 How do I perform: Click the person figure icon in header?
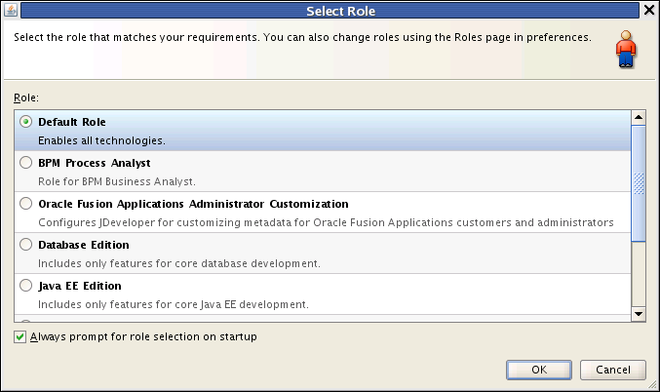(626, 49)
